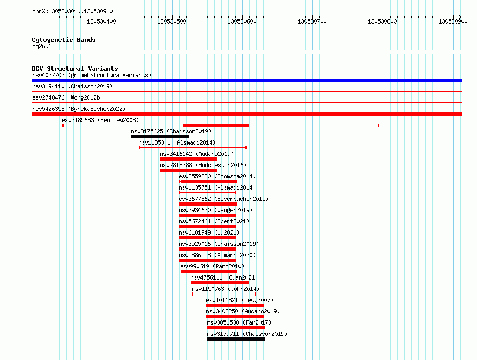Open the nsv5886558 (Almarri2020) label
The width and height of the screenshot is (477, 360).
[x=217, y=255]
